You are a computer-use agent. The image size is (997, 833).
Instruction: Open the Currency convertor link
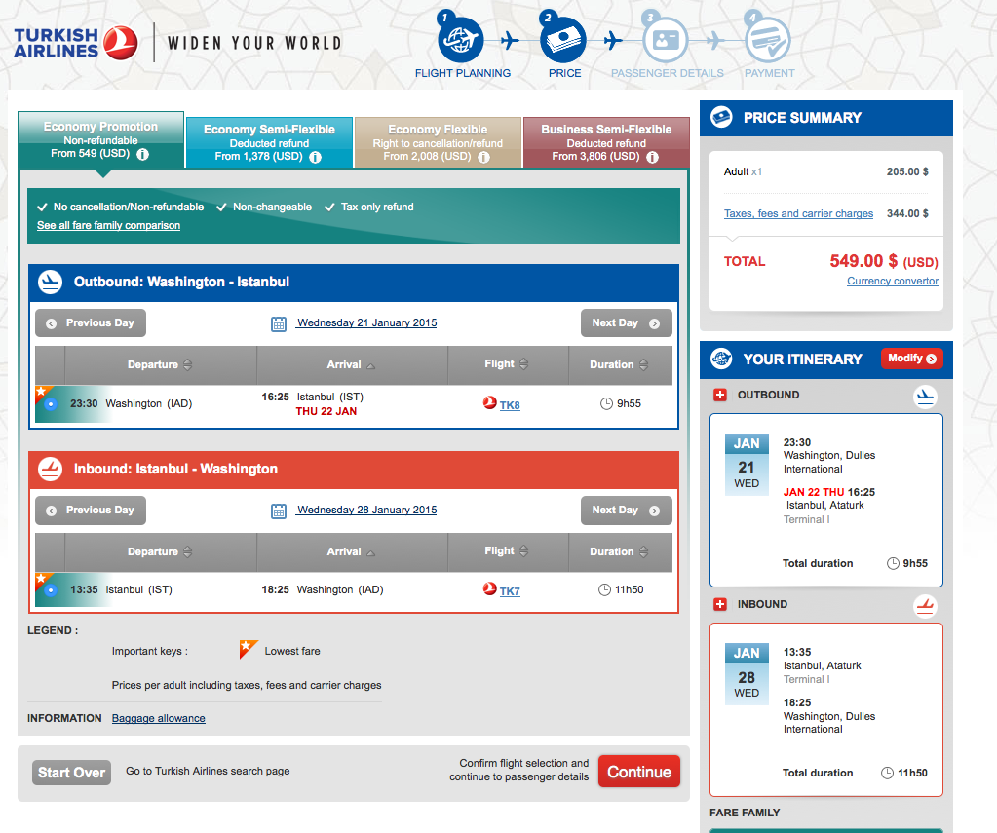click(x=893, y=281)
